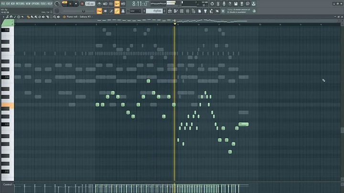Open undo history circular arrow icon
Viewport: 344px width, 193px height.
[212, 4]
